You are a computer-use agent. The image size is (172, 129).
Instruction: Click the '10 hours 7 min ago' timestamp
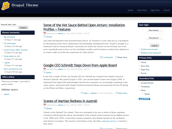12,40
